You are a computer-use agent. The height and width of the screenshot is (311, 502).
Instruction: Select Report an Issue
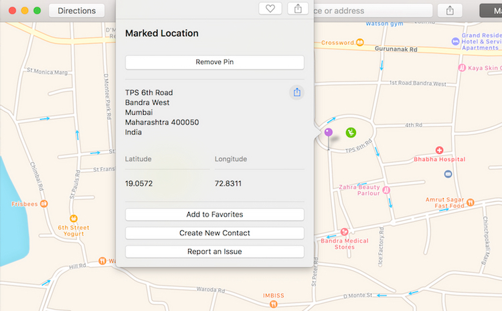point(214,251)
